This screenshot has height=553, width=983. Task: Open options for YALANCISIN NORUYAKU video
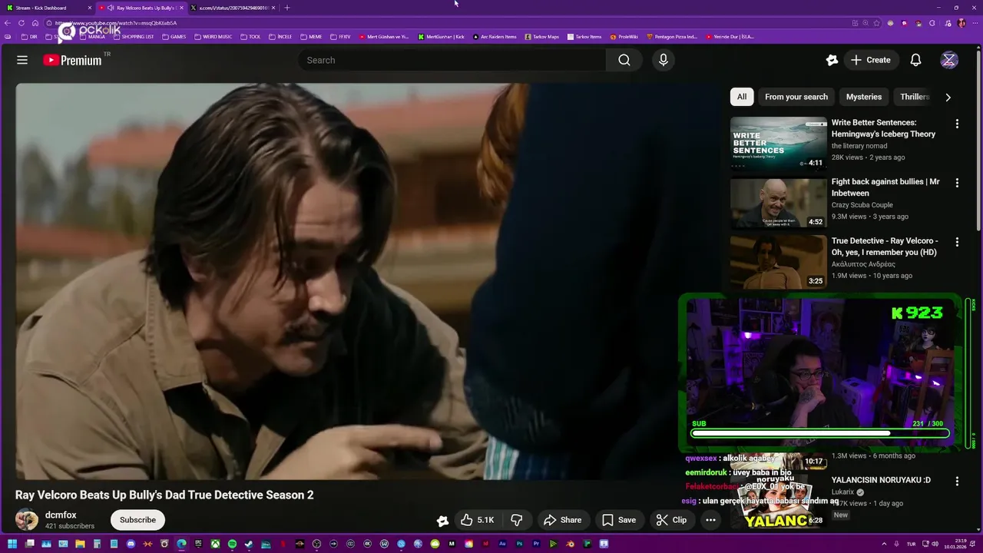coord(957,482)
